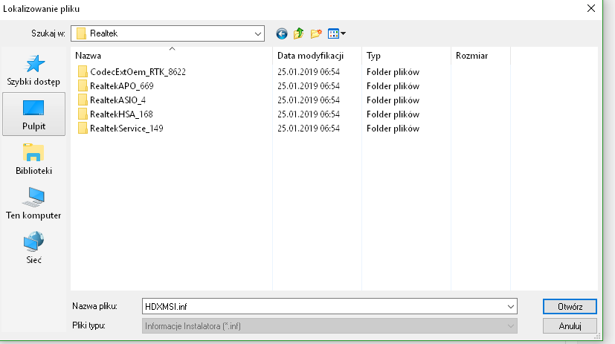Click Folder plików type of RealtekAPO_669
This screenshot has height=344, width=615.
393,85
